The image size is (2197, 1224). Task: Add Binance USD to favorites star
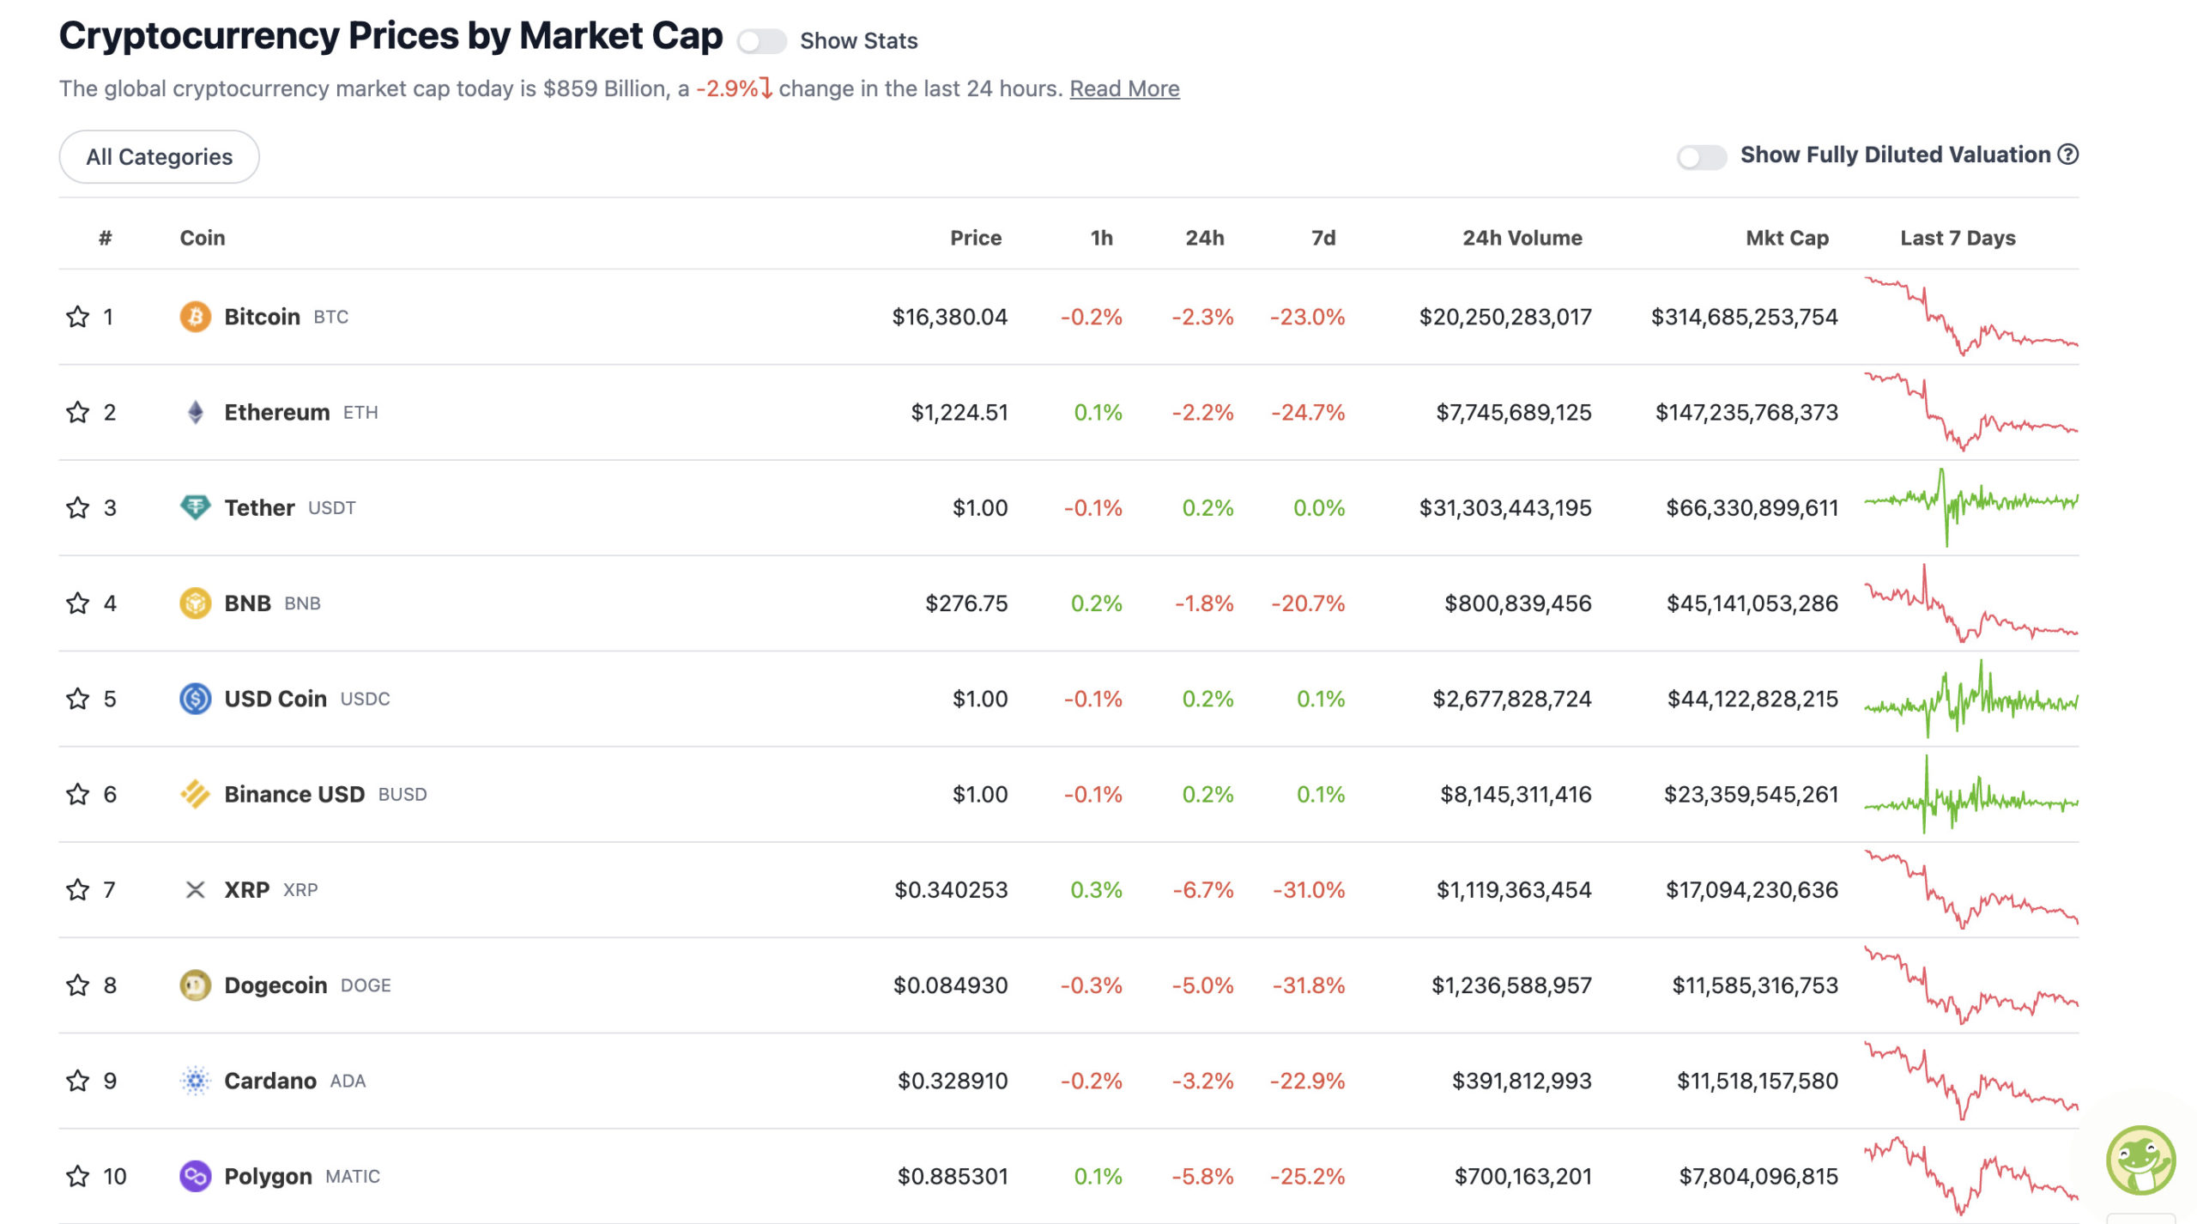tap(77, 794)
